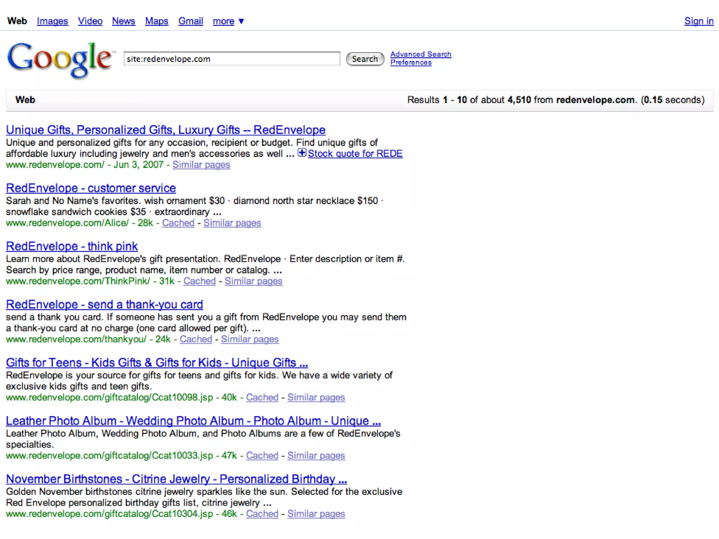Open Gmail from the top bar

pyautogui.click(x=191, y=21)
